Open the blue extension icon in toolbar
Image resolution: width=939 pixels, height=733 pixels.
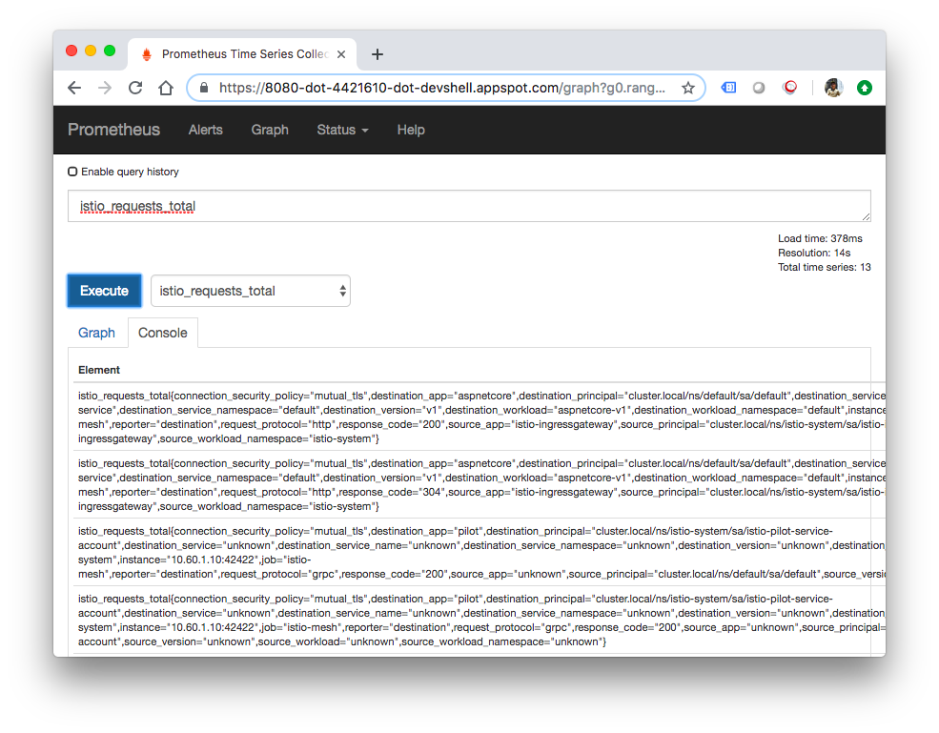point(728,88)
